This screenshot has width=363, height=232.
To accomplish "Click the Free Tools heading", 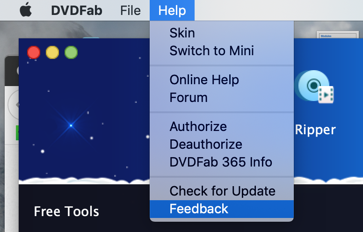I will pos(66,211).
